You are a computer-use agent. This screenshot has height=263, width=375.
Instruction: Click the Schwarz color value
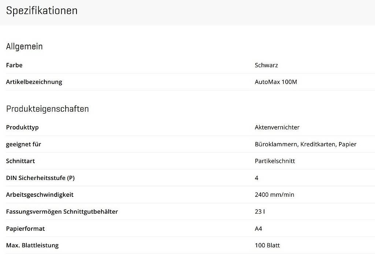click(266, 65)
